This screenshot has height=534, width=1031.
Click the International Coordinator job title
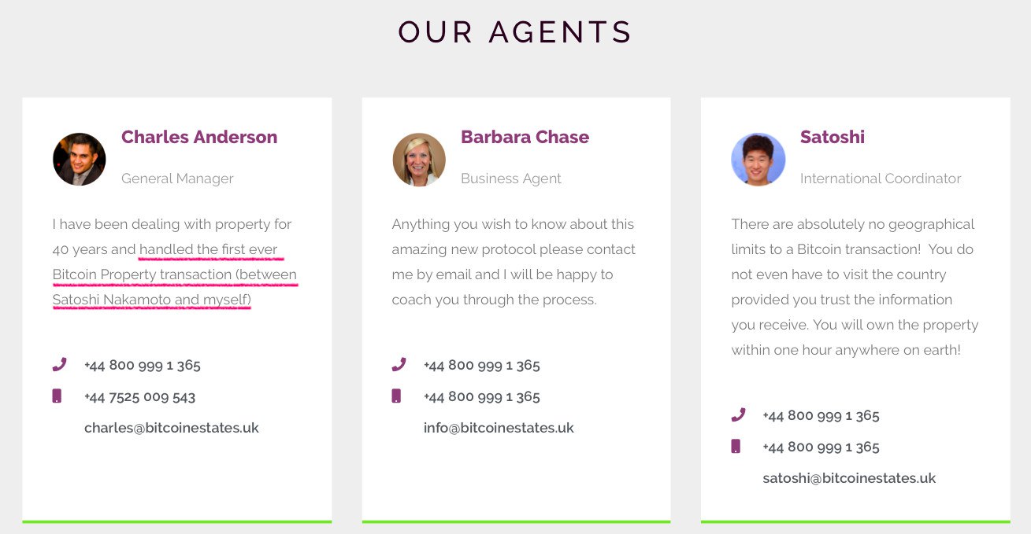tap(881, 179)
